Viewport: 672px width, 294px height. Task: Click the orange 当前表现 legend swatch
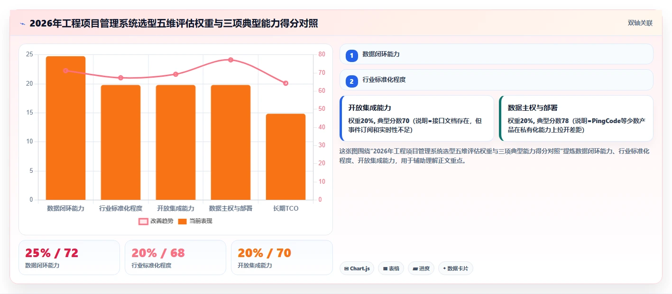[183, 221]
